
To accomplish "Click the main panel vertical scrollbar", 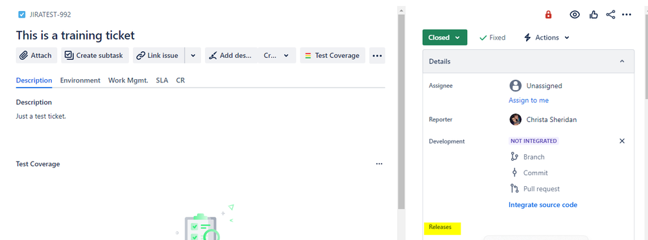I will coord(402,112).
